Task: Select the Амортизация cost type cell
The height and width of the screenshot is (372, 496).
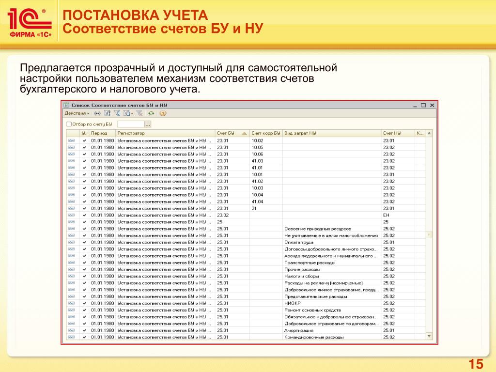Action: (331, 330)
